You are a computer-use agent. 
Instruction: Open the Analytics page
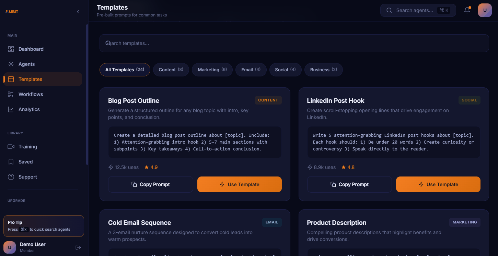click(x=29, y=109)
